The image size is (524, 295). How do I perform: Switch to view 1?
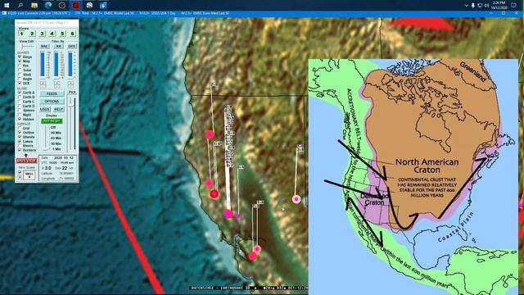pyautogui.click(x=22, y=34)
